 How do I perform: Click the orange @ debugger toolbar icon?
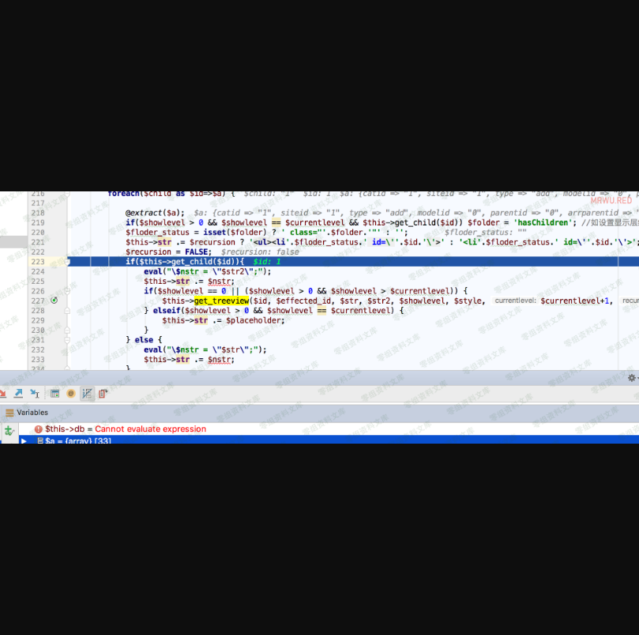pos(71,393)
